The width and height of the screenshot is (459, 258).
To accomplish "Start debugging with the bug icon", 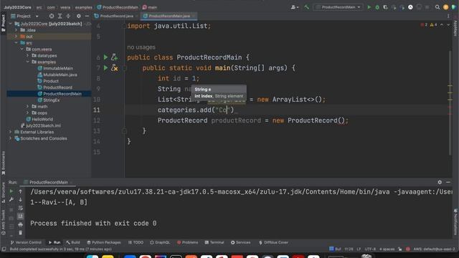I will click(377, 7).
